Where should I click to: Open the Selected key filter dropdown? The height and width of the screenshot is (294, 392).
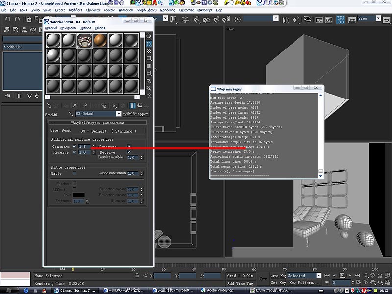pos(319,276)
